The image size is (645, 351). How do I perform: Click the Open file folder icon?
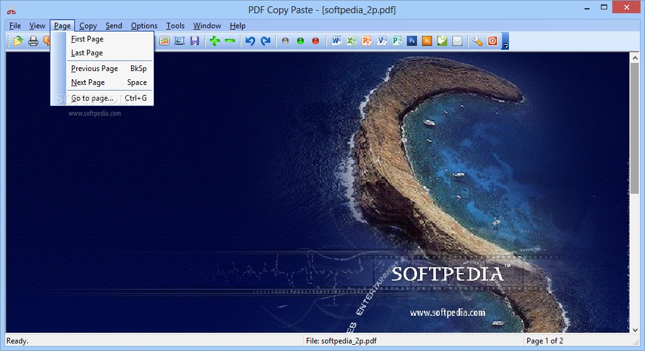[18, 41]
